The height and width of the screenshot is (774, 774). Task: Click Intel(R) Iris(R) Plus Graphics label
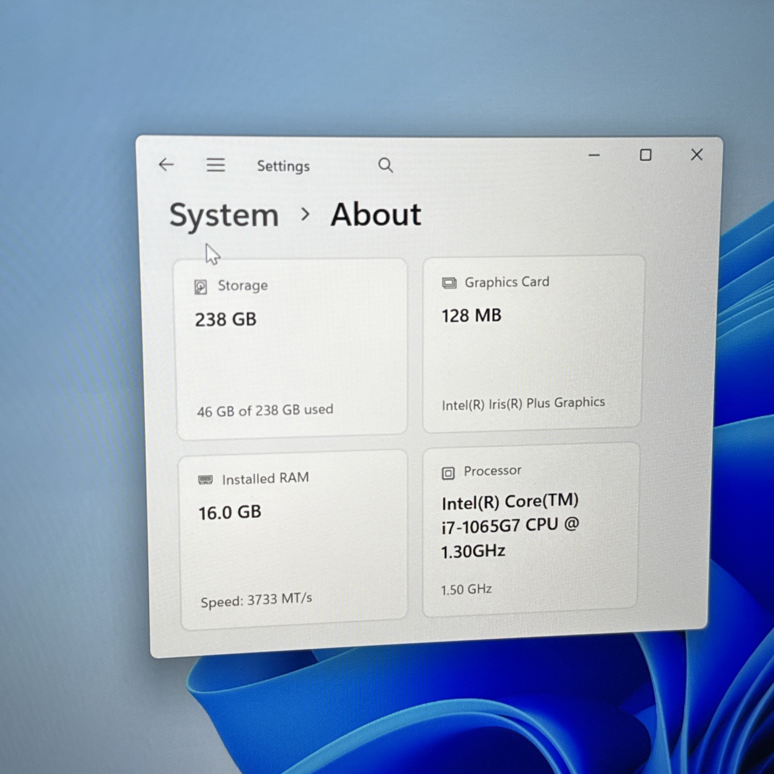[523, 403]
